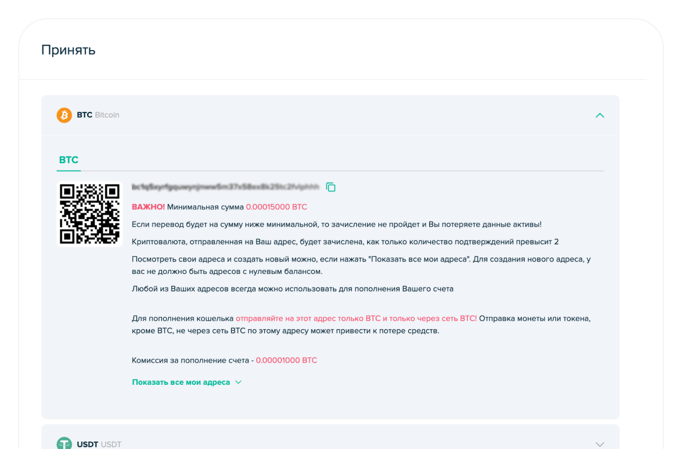Click the Если перевод будет на сумму warning line

(336, 224)
